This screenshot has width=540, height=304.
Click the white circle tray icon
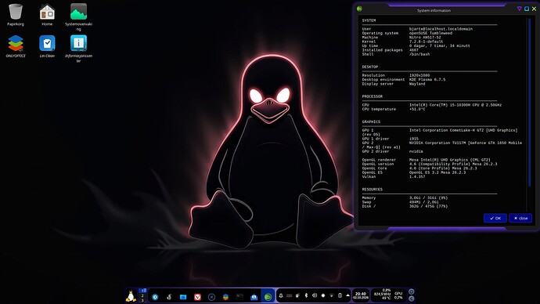click(323, 295)
